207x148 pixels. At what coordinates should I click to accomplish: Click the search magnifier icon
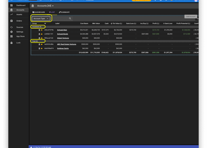pyautogui.click(x=70, y=19)
